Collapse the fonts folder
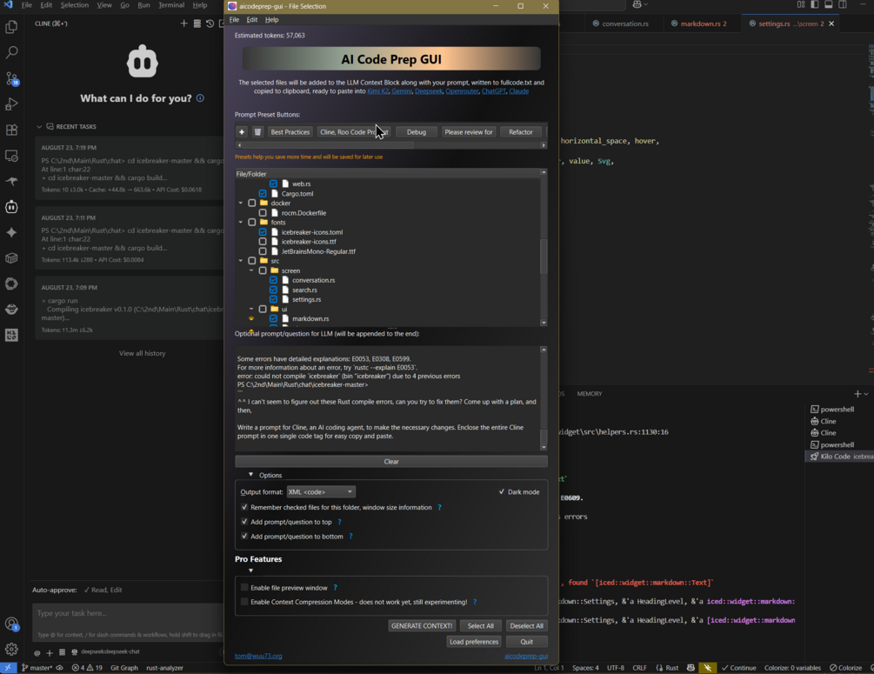 pyautogui.click(x=241, y=223)
